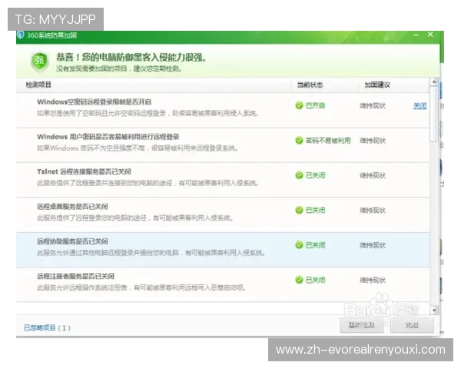Click the 当前状态 column header
This screenshot has width=461, height=369.
[x=310, y=85]
